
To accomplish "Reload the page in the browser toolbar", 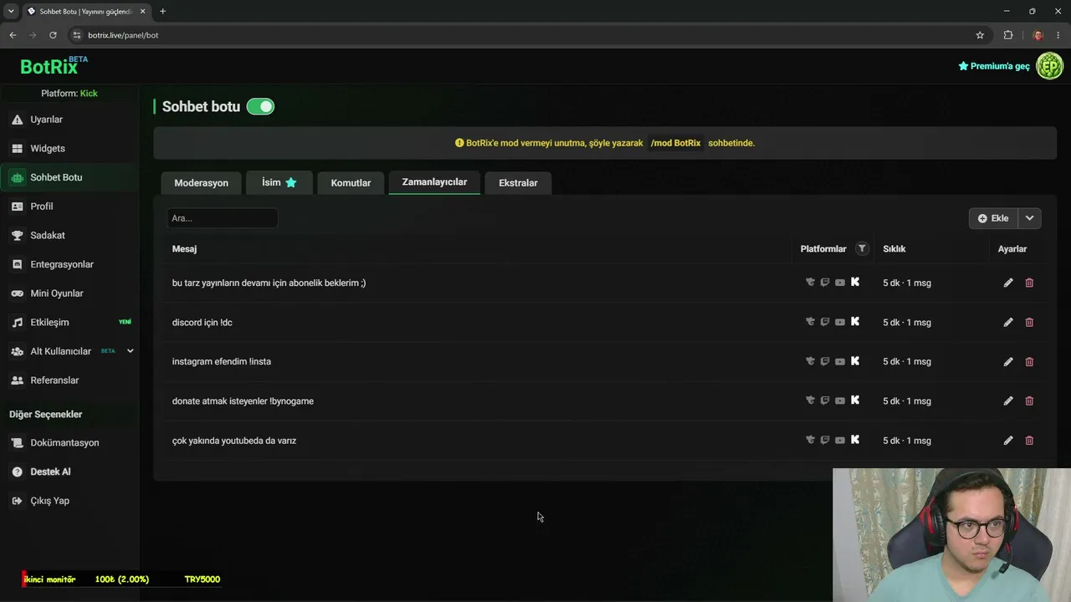I will [53, 35].
